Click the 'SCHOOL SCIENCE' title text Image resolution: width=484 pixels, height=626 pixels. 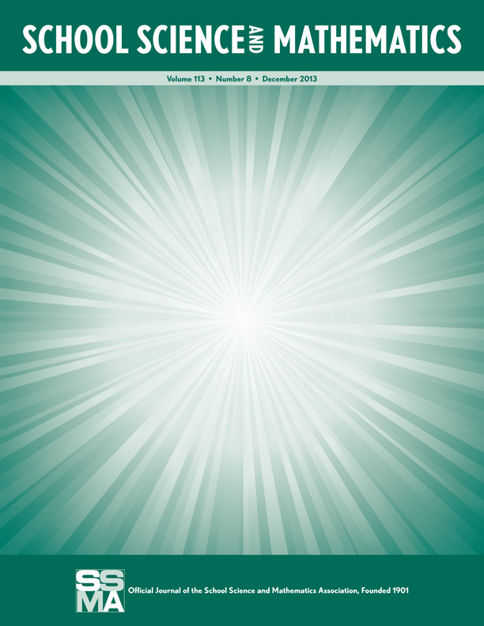point(134,40)
